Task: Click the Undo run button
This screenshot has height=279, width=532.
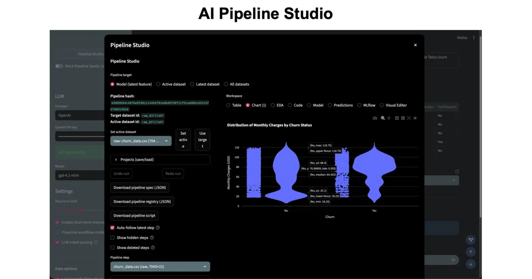Action: (x=121, y=174)
